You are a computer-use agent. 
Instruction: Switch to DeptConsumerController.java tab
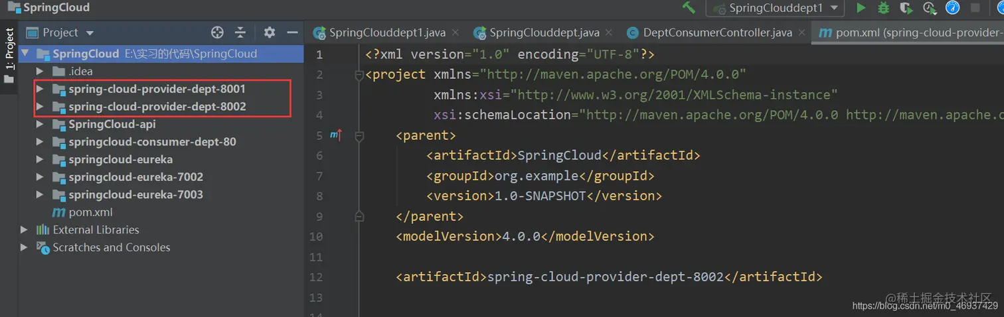pyautogui.click(x=717, y=32)
